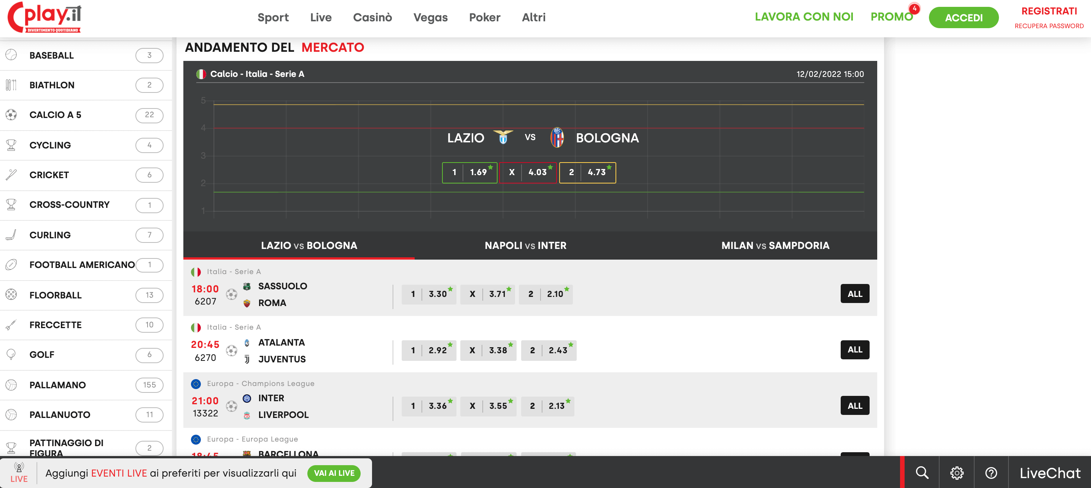Click the Calcio - Italia - Serie A header
This screenshot has height=488, width=1091.
pos(257,74)
